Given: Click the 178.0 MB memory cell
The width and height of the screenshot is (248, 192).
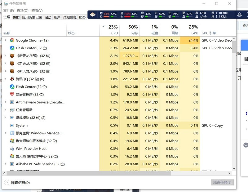Looking at the screenshot, I should tap(130, 102).
